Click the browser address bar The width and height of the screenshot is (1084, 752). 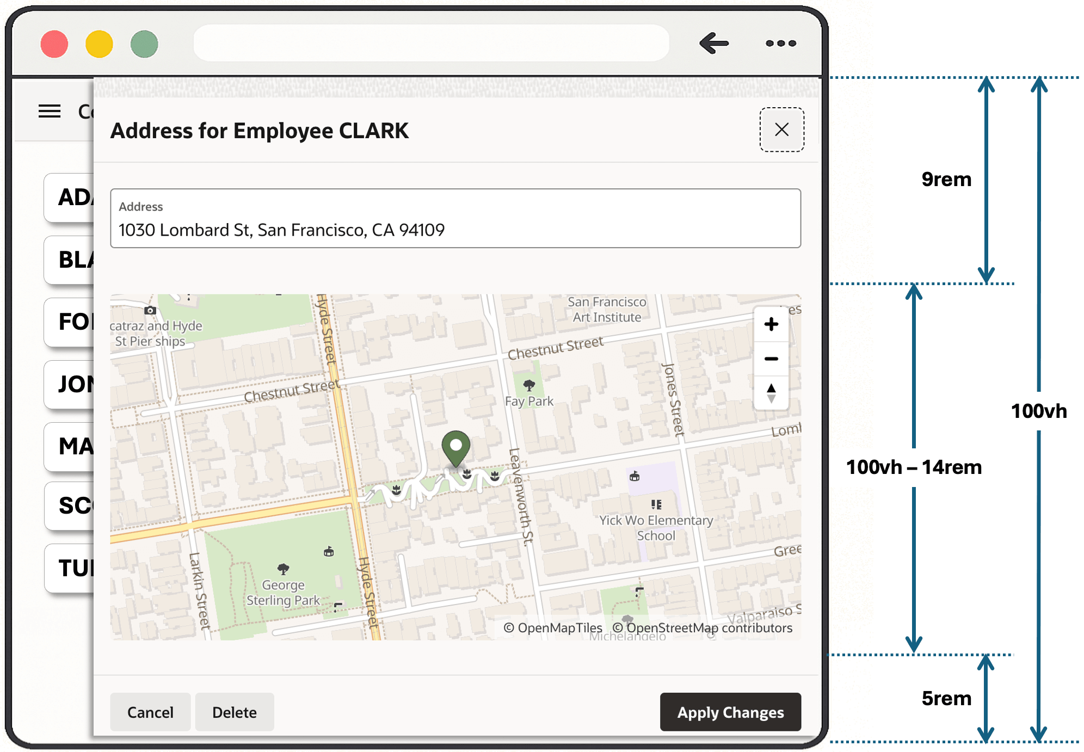pyautogui.click(x=431, y=43)
